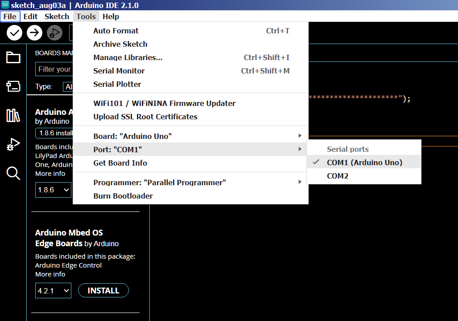Start debugging with the toolbar debug icon
The image size is (458, 321).
click(54, 33)
